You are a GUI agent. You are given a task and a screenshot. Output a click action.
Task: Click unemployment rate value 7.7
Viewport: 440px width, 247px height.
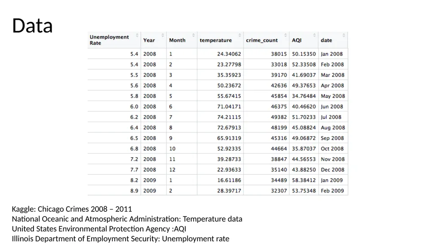point(134,170)
